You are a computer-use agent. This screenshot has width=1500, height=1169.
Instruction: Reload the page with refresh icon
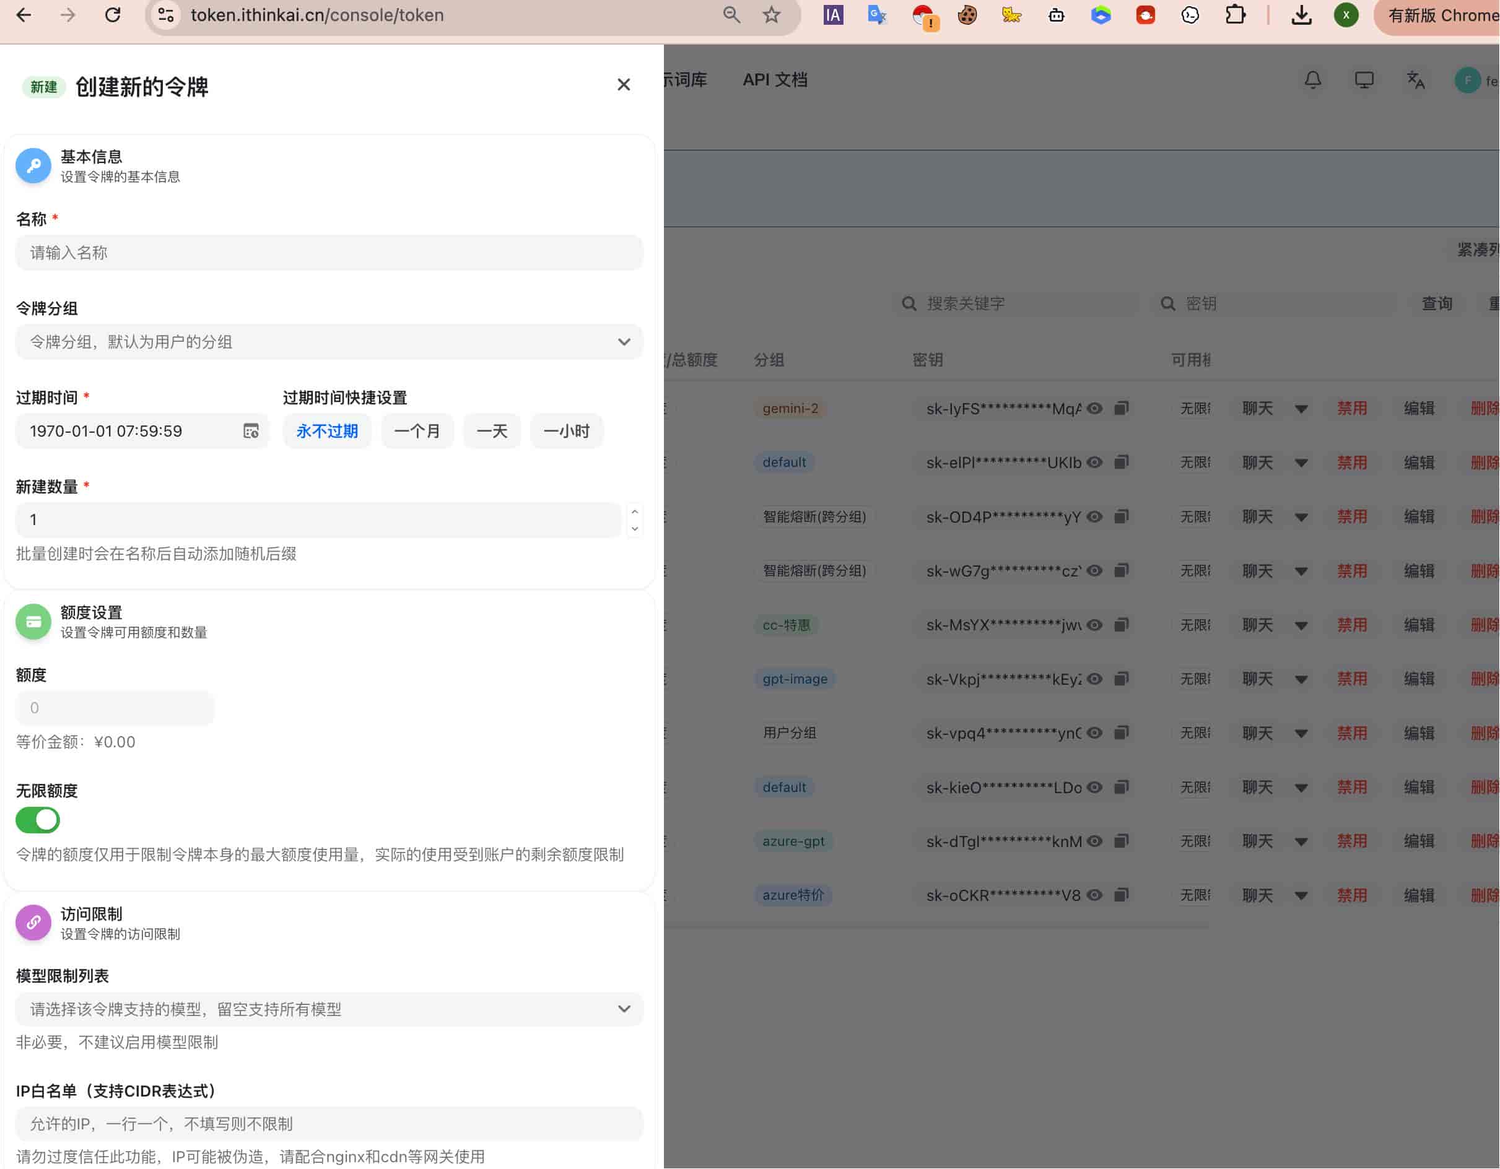click(113, 15)
